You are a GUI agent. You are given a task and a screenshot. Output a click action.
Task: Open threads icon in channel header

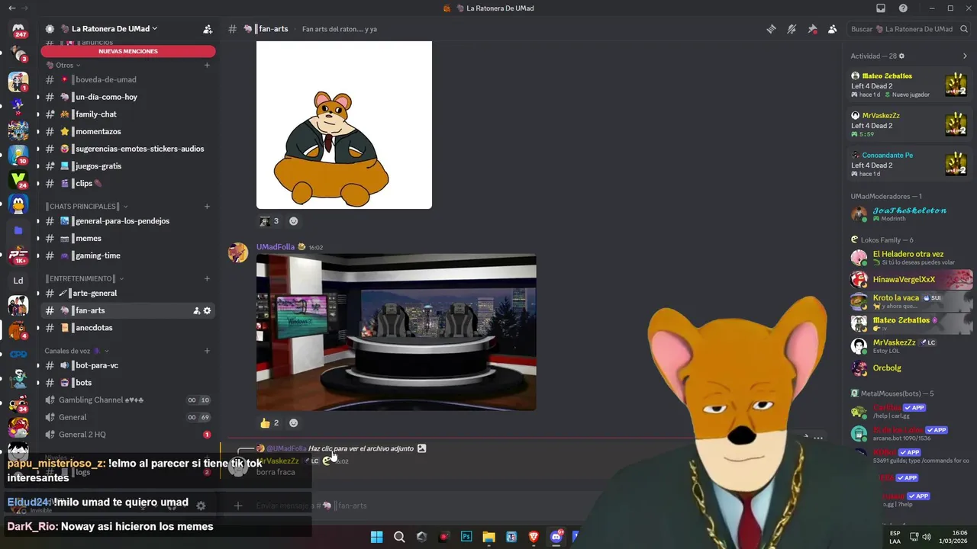pos(772,29)
